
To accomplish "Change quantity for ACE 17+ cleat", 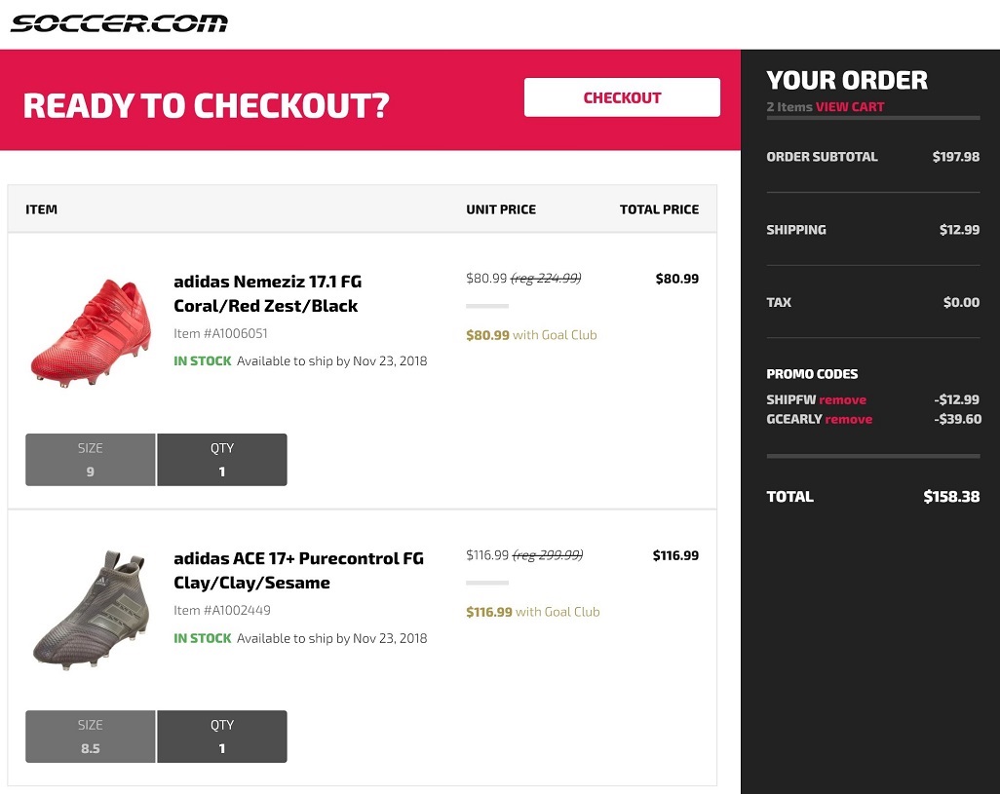I will click(222, 737).
